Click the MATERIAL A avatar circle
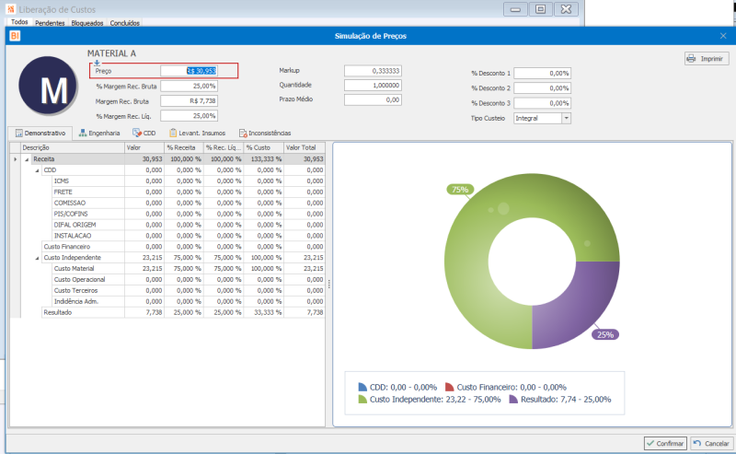The image size is (736, 454). pyautogui.click(x=48, y=86)
